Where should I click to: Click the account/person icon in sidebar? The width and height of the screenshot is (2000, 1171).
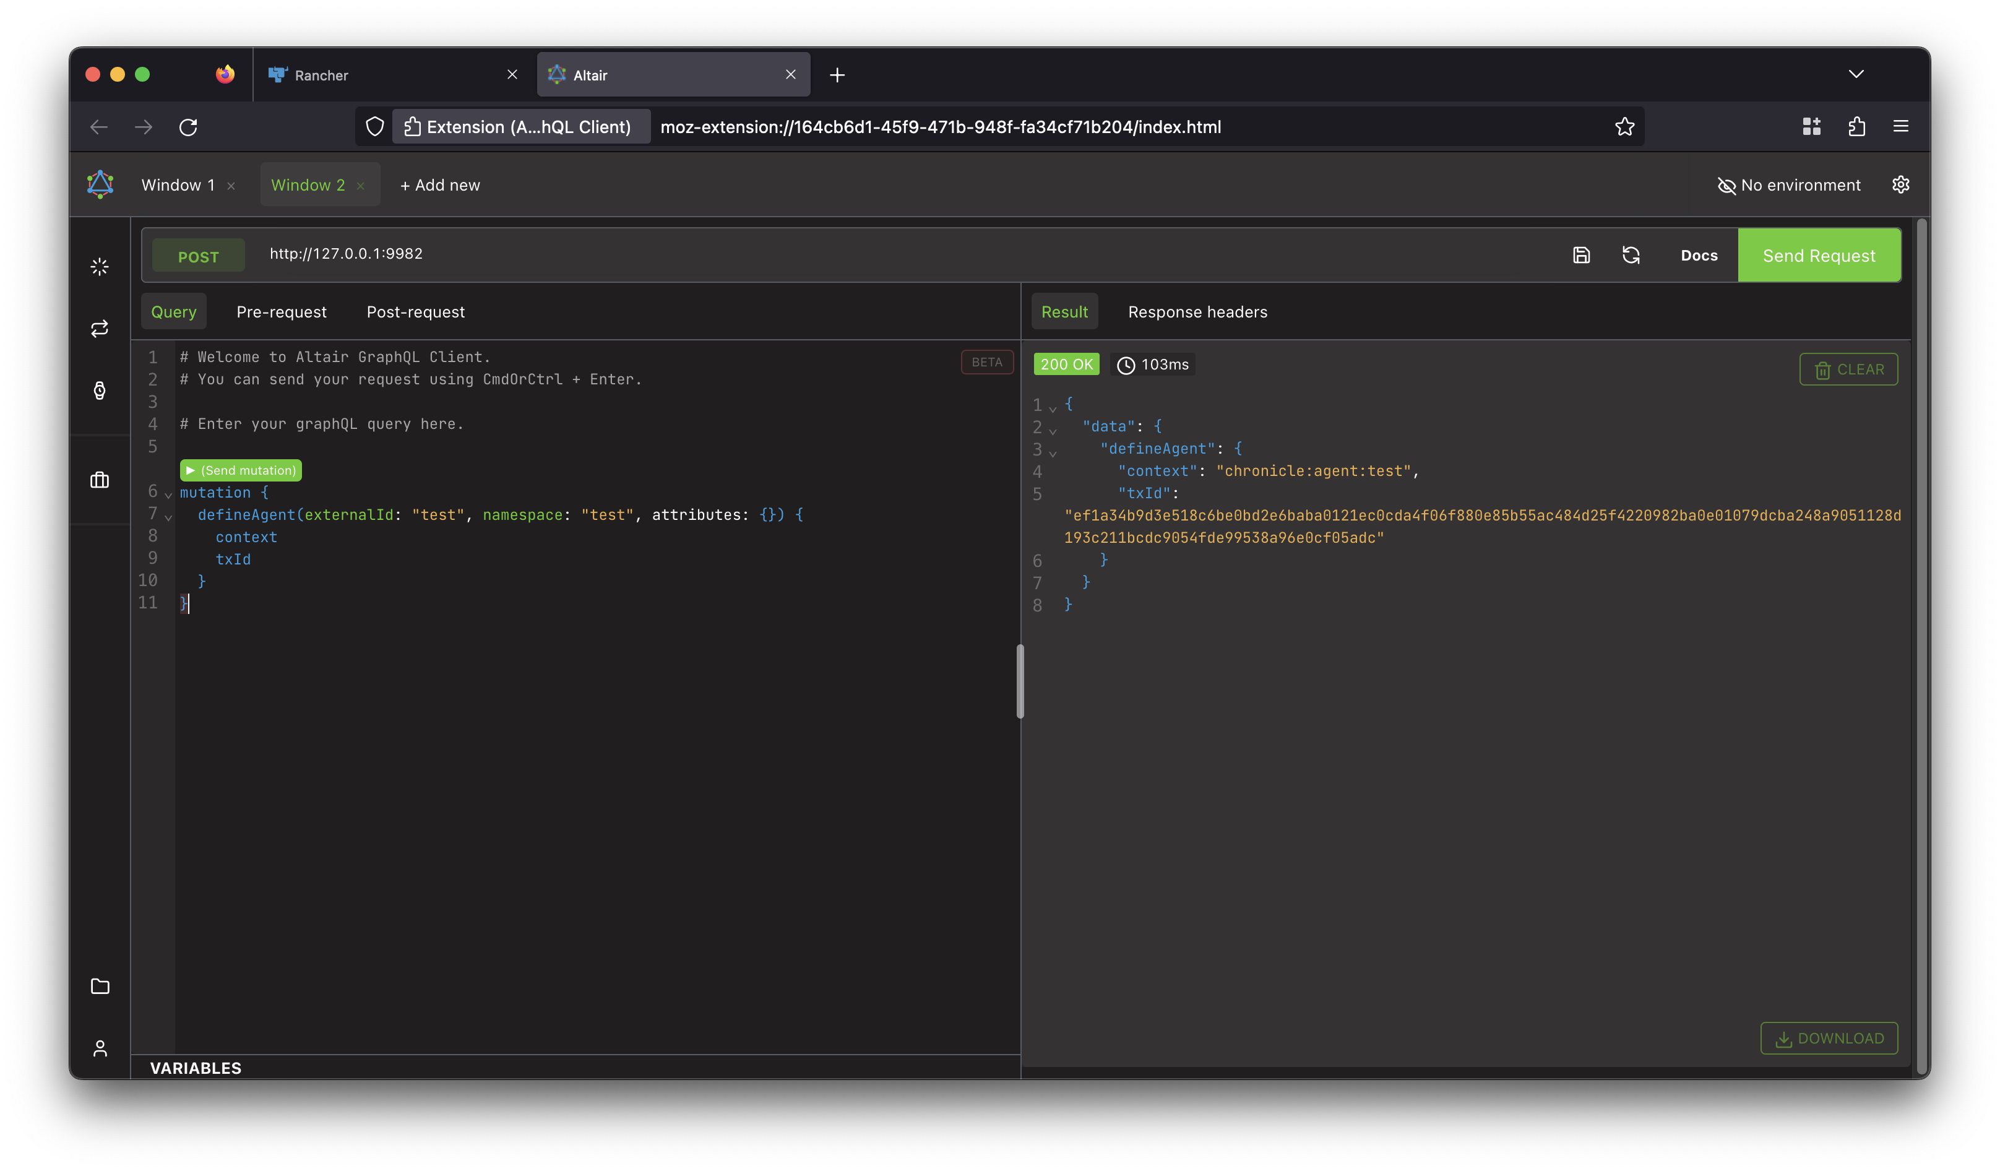coord(99,1047)
